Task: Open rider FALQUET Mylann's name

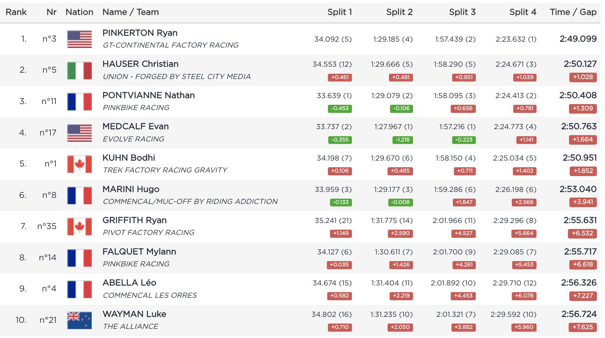Action: [x=139, y=252]
